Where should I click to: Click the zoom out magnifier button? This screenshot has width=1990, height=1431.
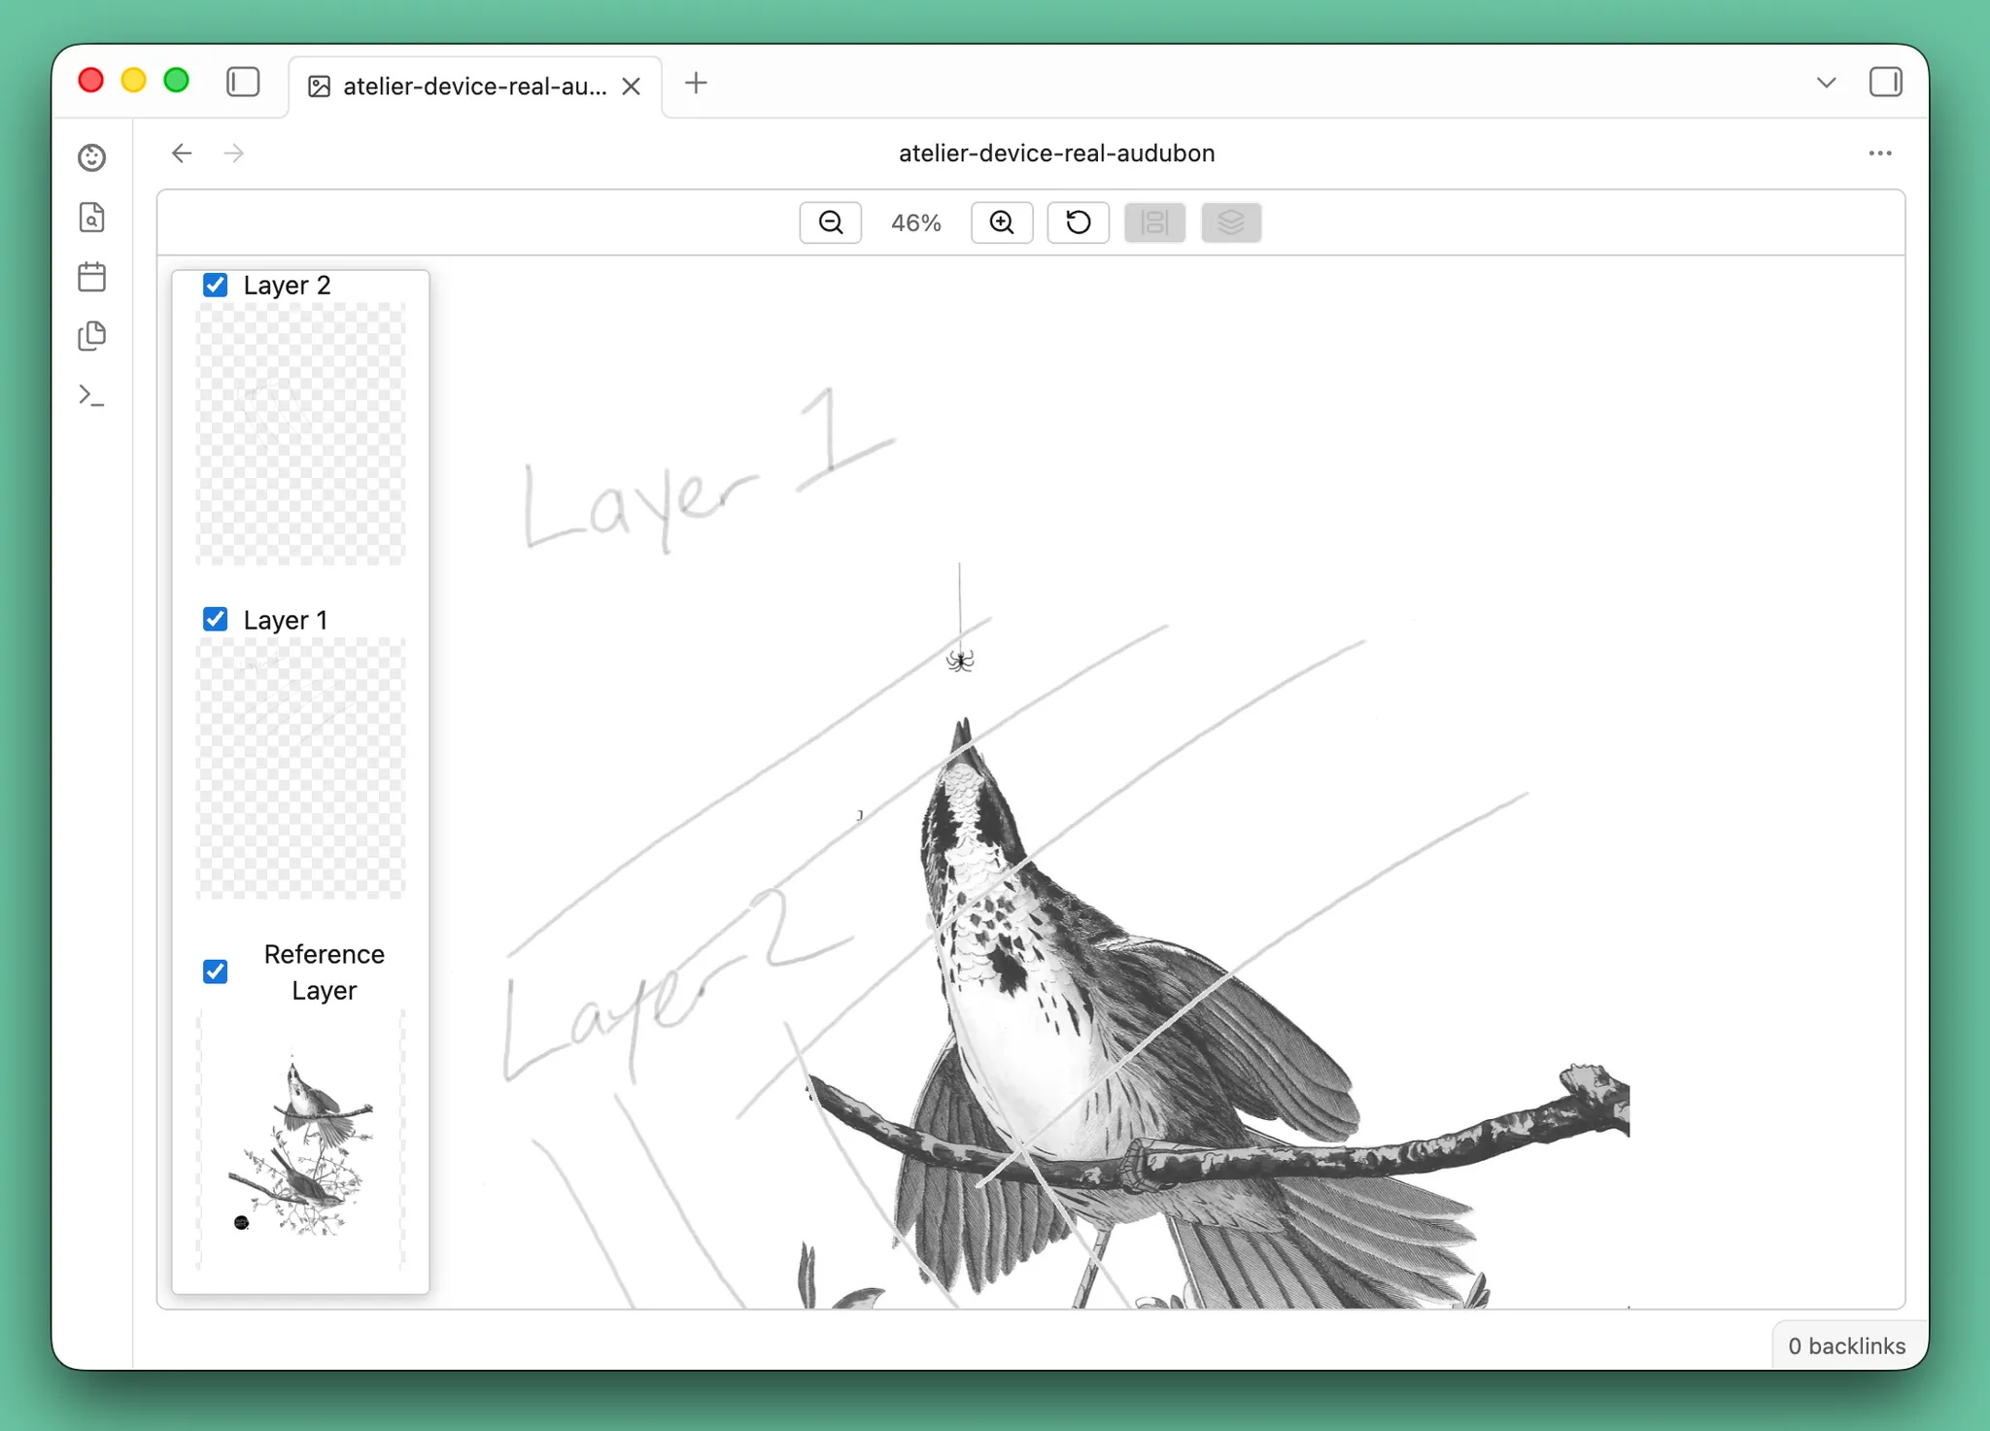coord(830,222)
